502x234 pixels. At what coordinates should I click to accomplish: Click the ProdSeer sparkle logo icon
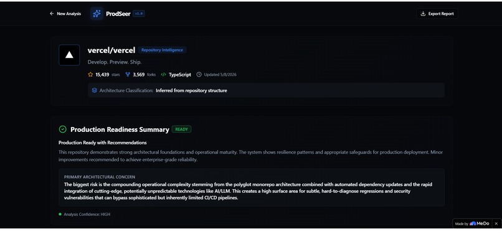pos(97,14)
